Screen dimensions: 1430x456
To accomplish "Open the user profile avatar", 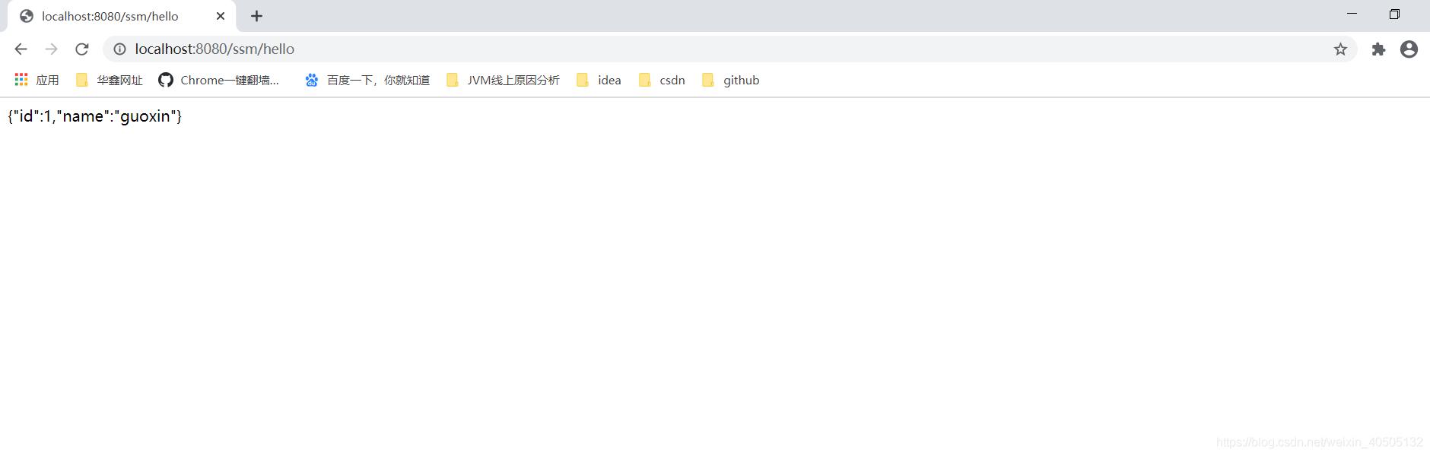I will click(x=1409, y=49).
